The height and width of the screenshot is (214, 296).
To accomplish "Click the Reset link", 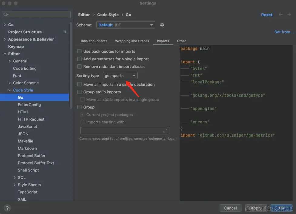I will click(x=267, y=15).
